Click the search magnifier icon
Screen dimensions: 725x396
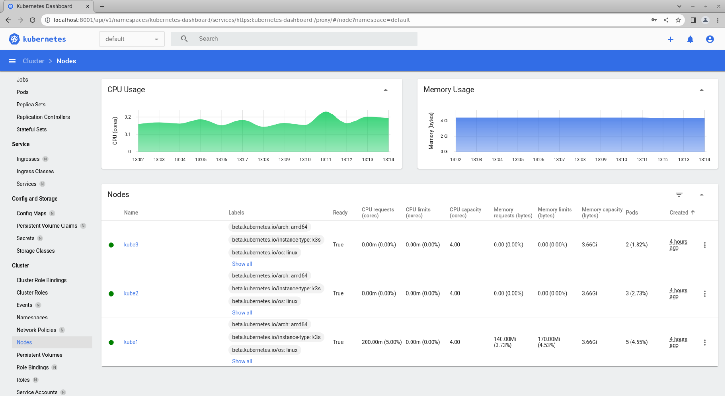pos(184,39)
